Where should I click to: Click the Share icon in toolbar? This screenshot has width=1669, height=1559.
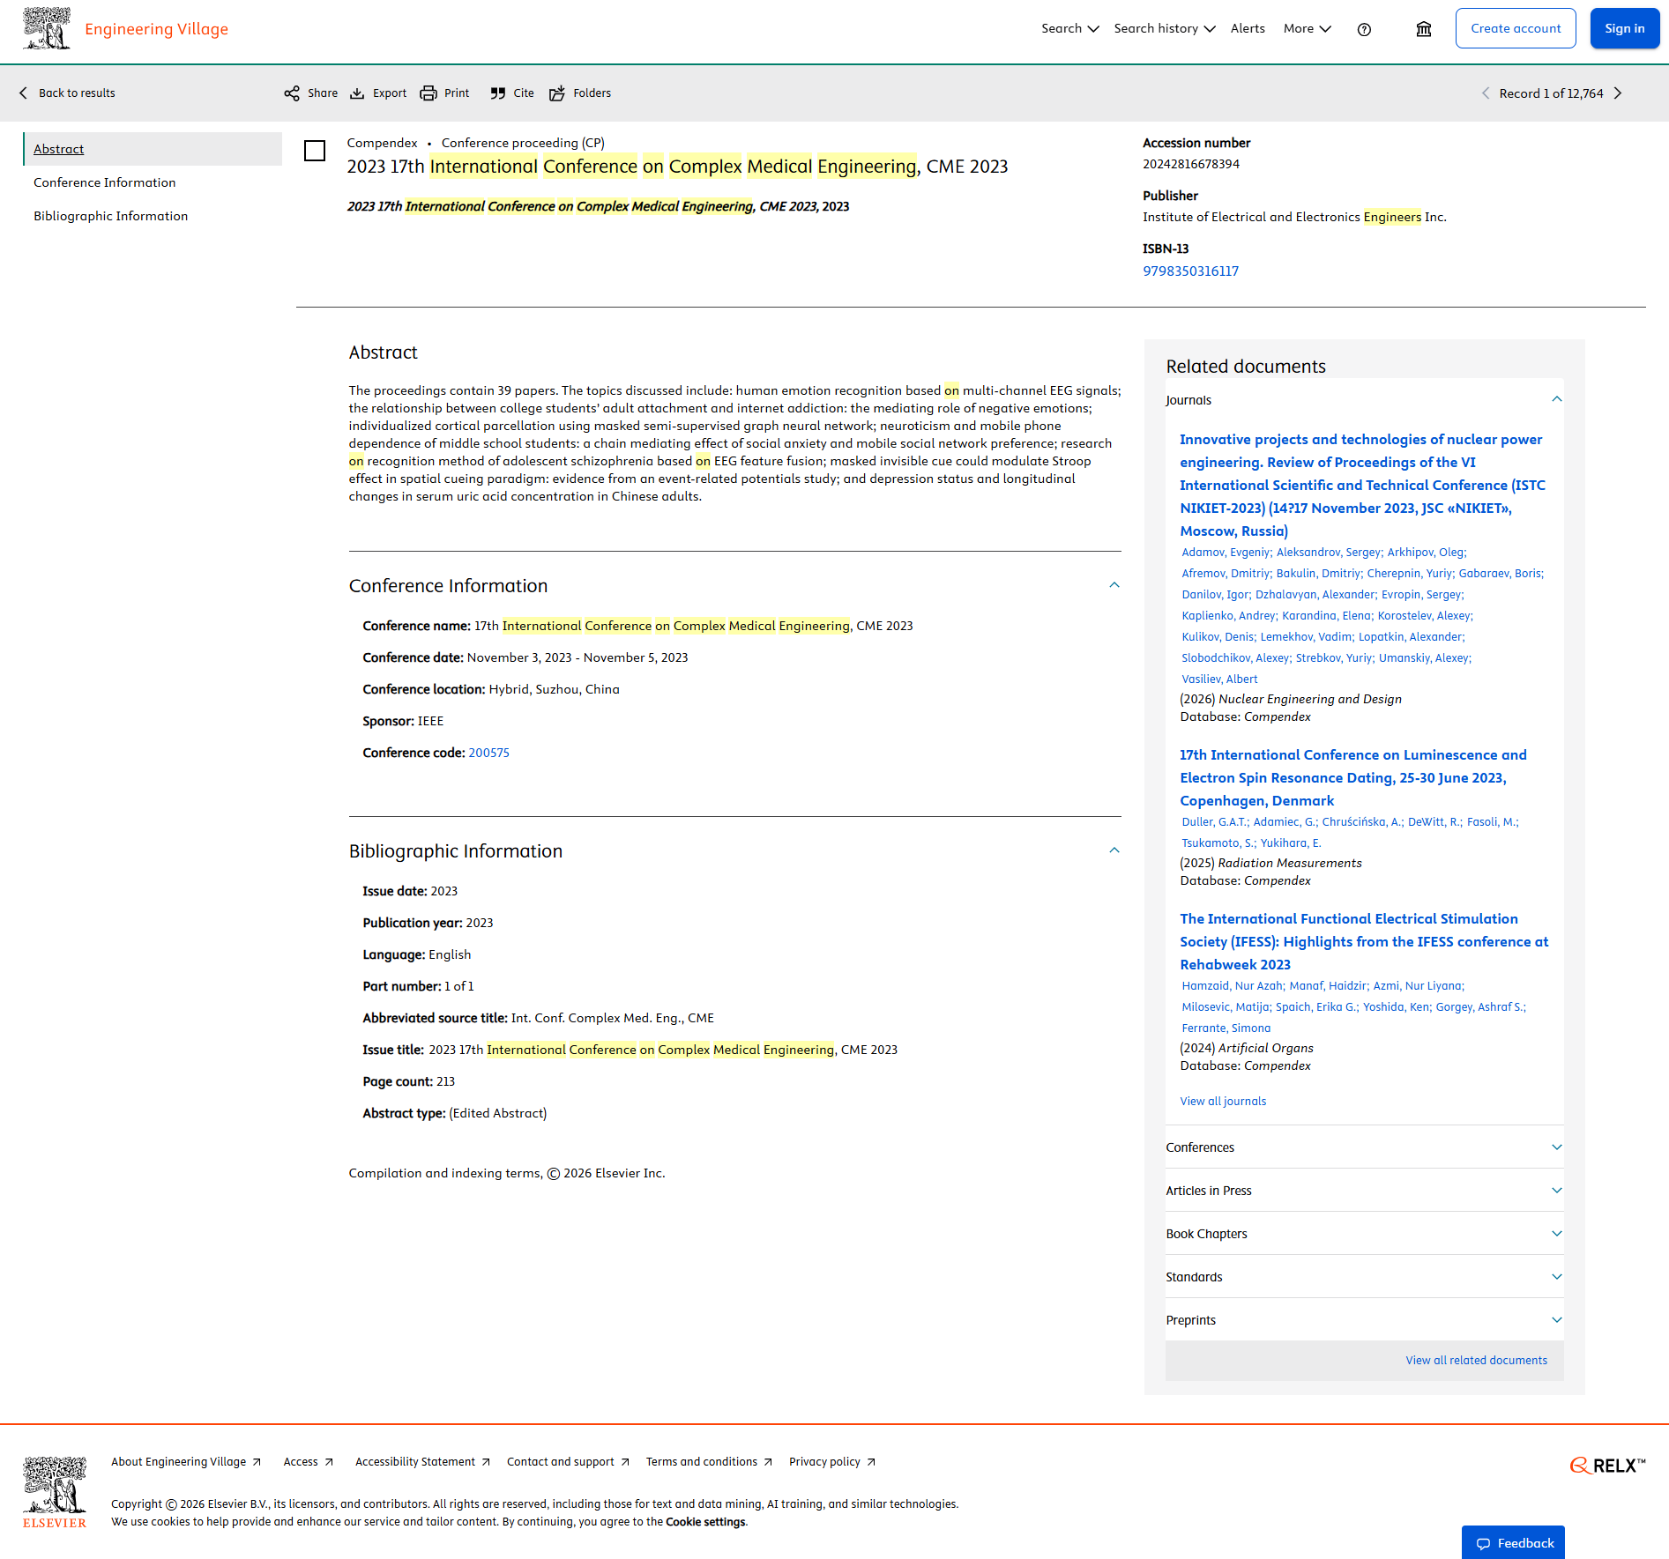(x=292, y=93)
